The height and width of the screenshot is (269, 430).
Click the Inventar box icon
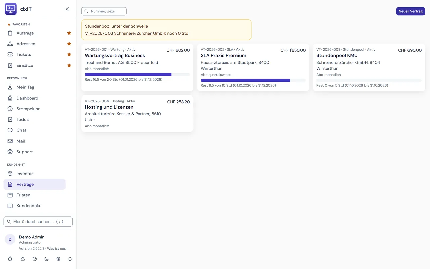[10, 174]
